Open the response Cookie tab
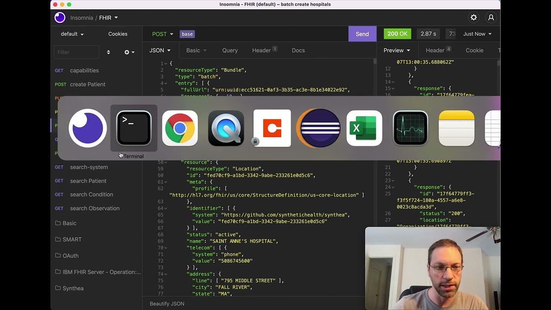 (474, 50)
